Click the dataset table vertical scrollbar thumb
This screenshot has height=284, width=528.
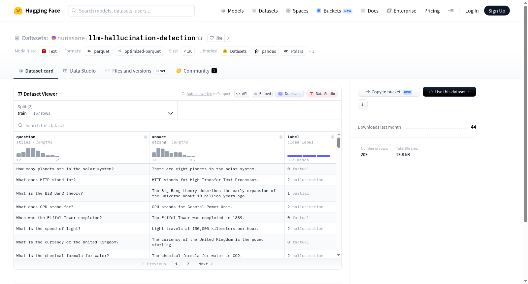[x=339, y=142]
